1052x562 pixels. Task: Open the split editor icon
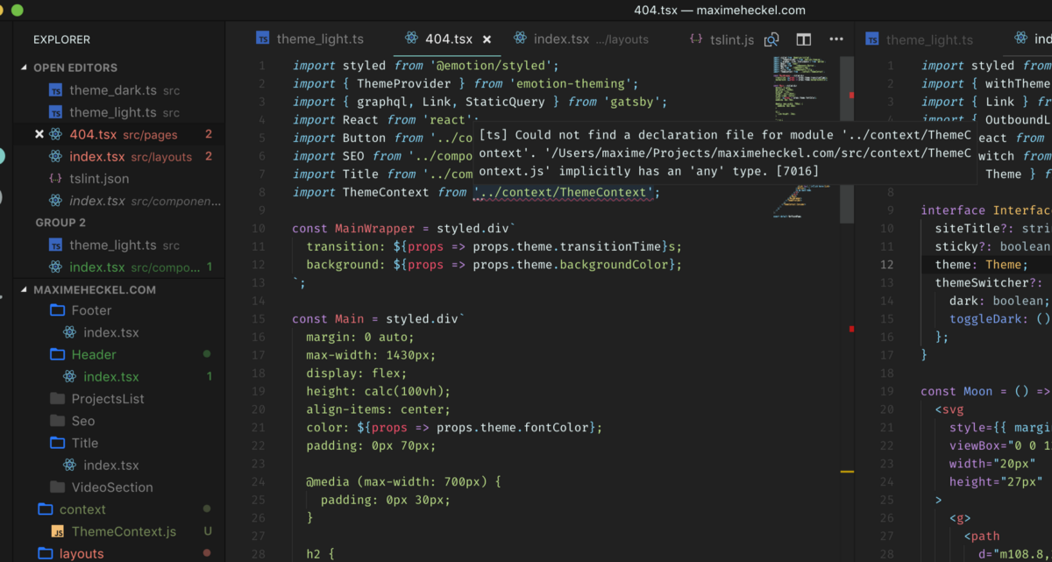(x=803, y=39)
